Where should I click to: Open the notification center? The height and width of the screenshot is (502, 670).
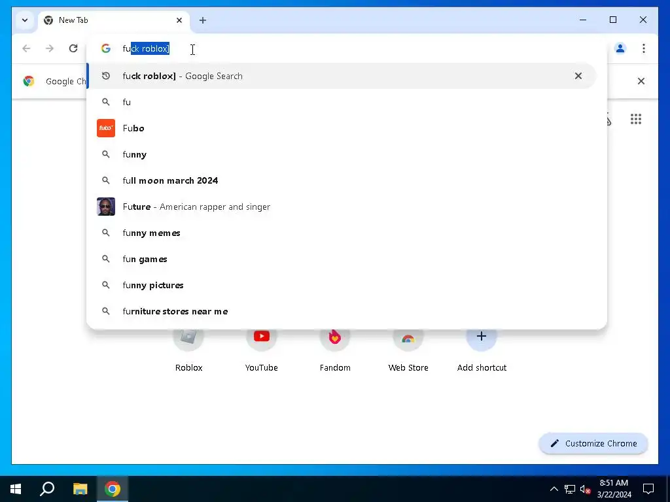pos(648,489)
